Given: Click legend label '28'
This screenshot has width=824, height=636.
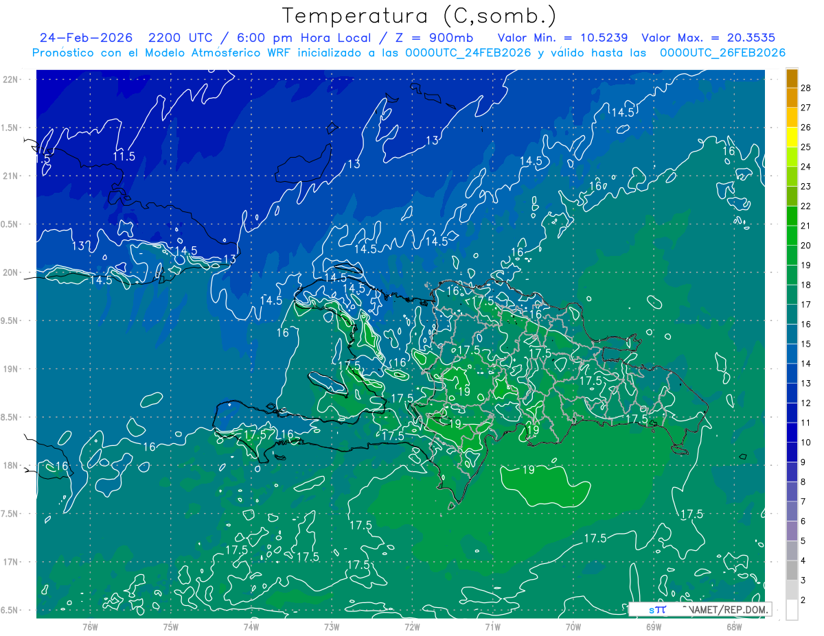Looking at the screenshot, I should 805,88.
